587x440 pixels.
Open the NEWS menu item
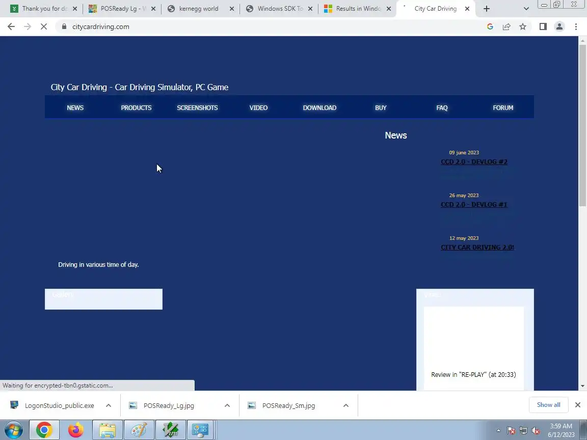coord(75,108)
